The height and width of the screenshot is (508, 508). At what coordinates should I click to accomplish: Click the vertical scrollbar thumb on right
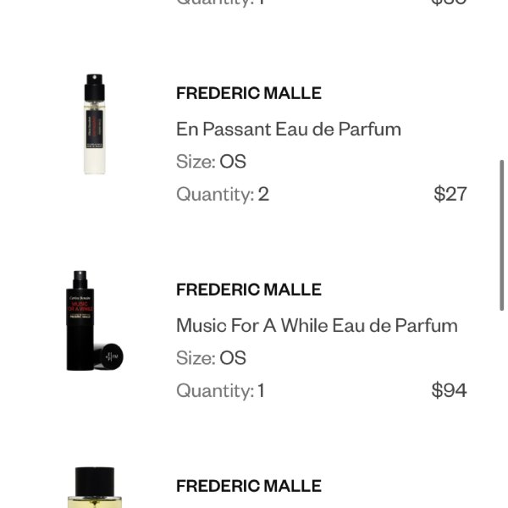point(501,235)
